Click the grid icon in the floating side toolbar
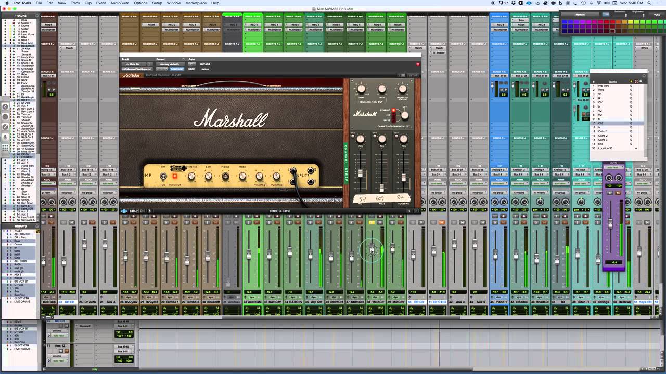666x374 pixels. [5, 147]
